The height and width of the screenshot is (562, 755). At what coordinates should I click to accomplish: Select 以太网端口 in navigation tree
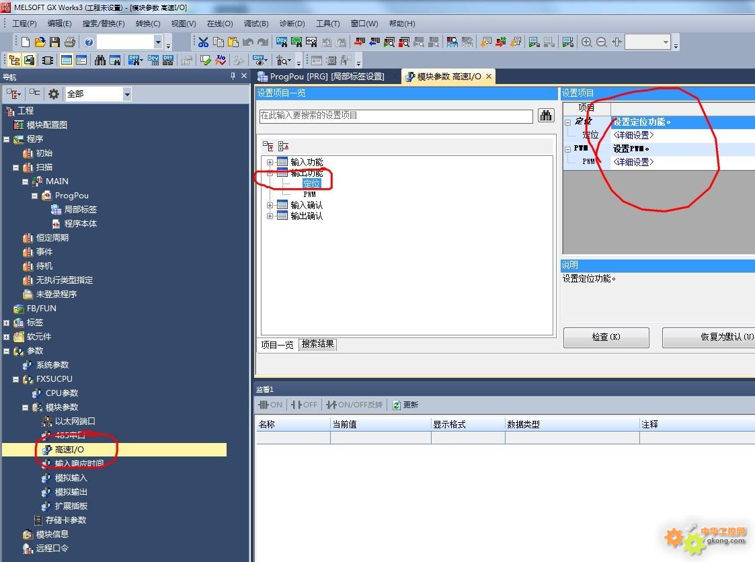point(75,421)
